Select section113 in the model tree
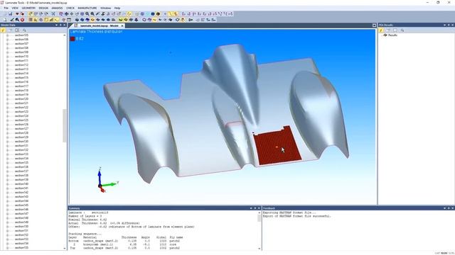Screen dimensions: 455x255 click(21, 69)
